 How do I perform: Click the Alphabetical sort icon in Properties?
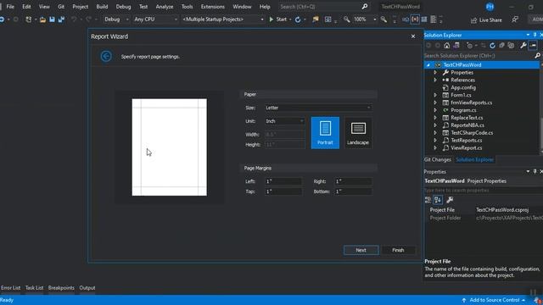[x=438, y=200]
